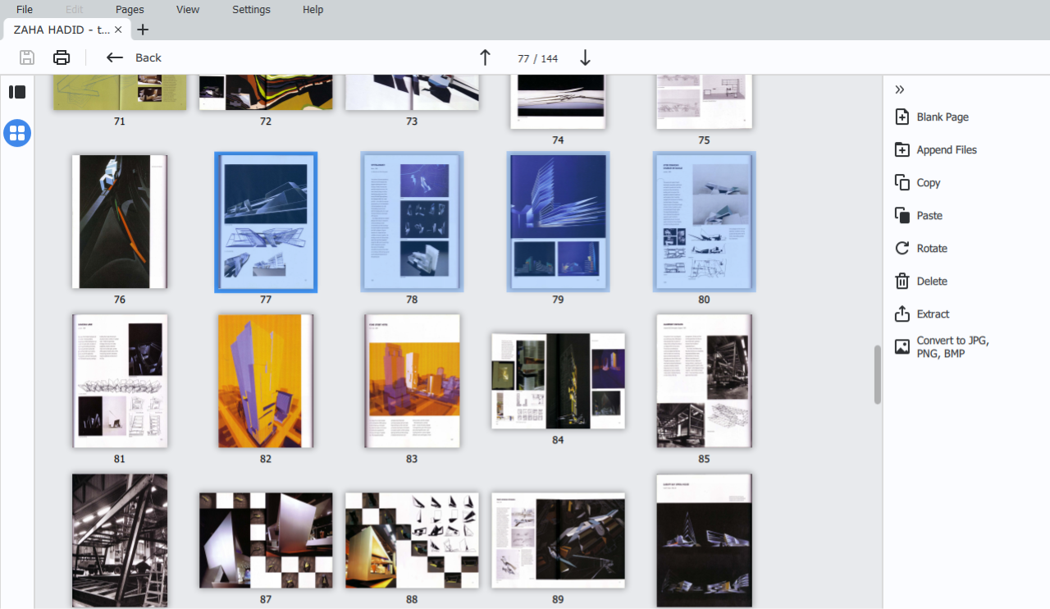Click the Convert to JPG image icon
This screenshot has height=609, width=1050.
902,346
